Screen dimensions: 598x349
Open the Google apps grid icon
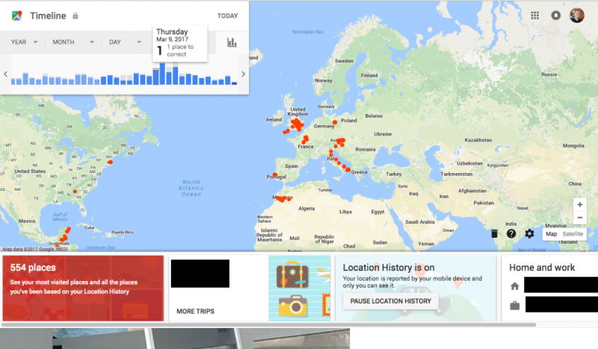click(x=534, y=15)
